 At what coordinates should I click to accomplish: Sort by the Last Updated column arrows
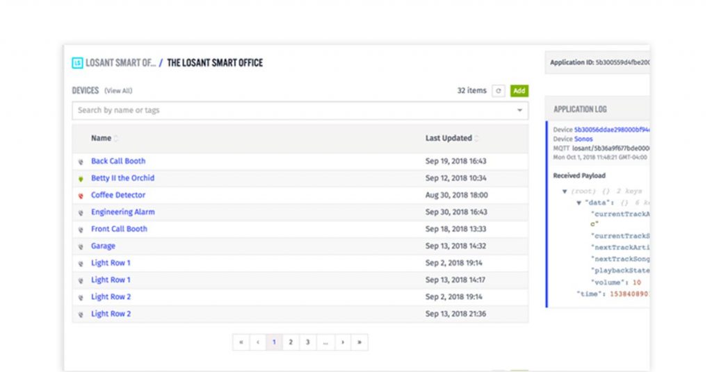476,139
